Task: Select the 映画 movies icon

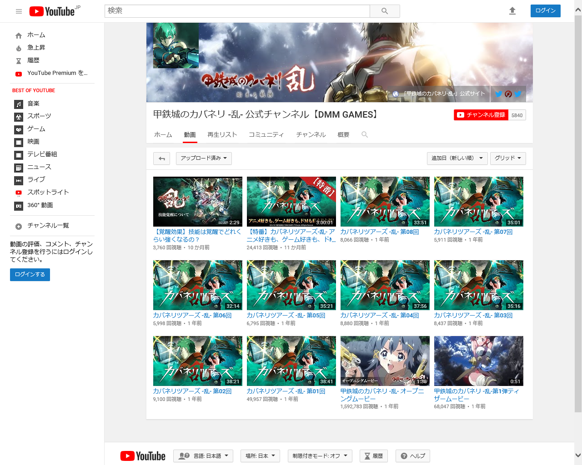Action: tap(19, 142)
